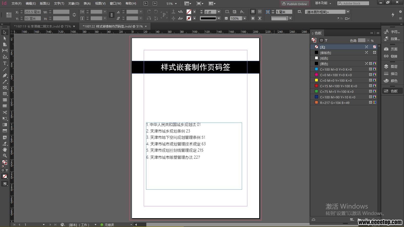This screenshot has width=404, height=227.
Task: Collapse the Swatches panel with double arrows
Action: coord(372,33)
